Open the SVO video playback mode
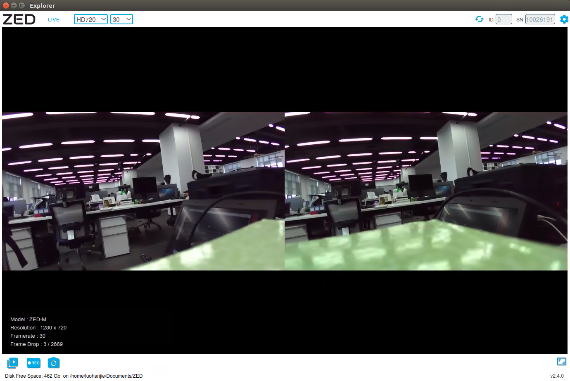 [13, 363]
